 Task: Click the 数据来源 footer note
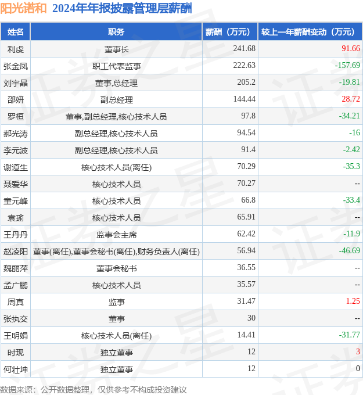click(93, 390)
